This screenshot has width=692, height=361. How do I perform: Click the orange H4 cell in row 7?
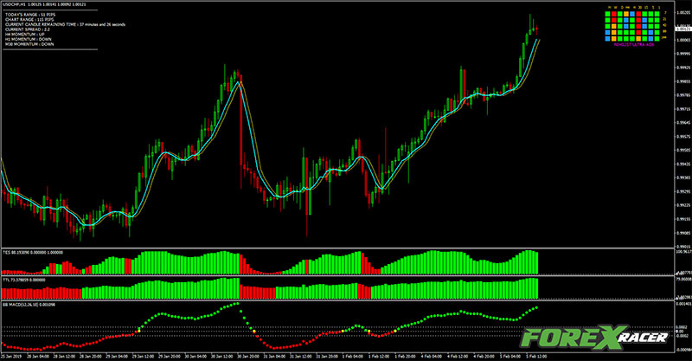(625, 14)
